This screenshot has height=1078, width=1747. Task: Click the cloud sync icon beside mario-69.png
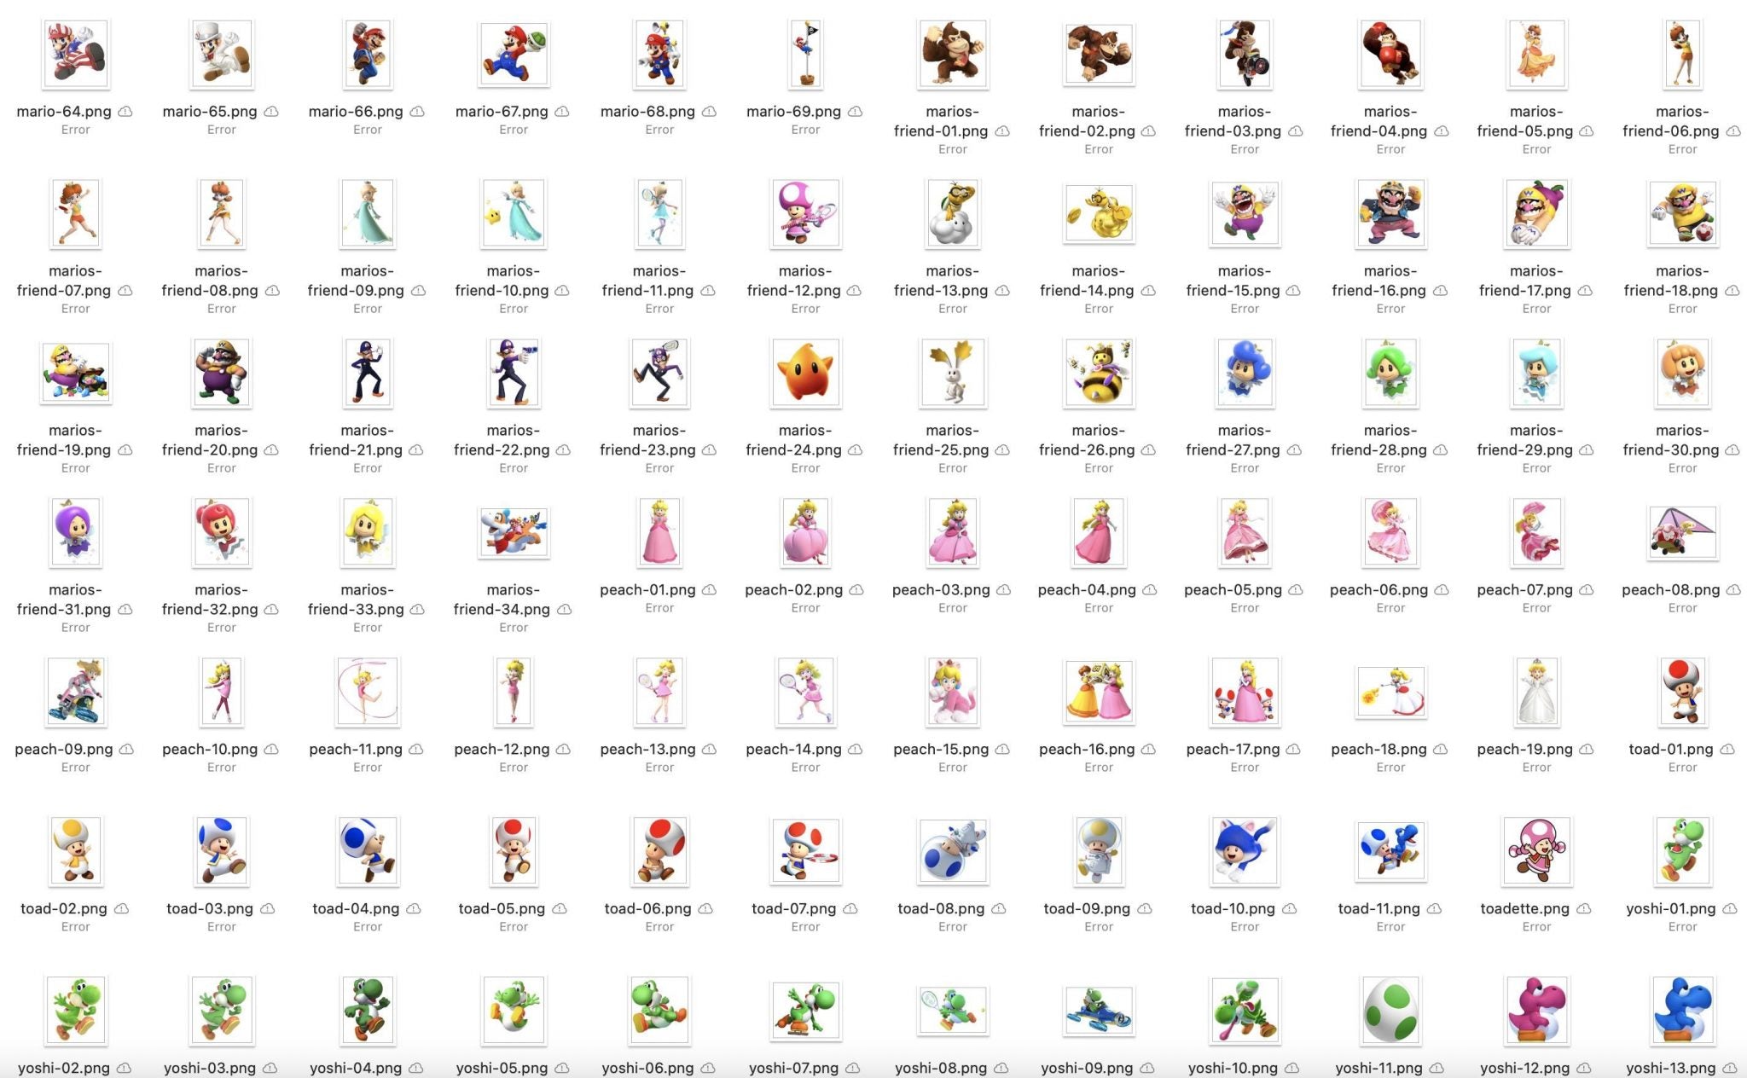pos(856,111)
